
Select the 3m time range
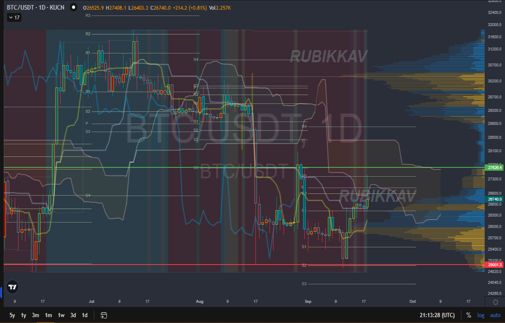[x=36, y=315]
